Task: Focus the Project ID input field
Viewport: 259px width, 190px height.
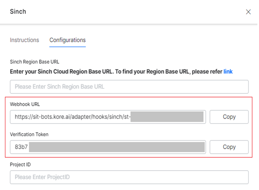Action: tap(129, 177)
